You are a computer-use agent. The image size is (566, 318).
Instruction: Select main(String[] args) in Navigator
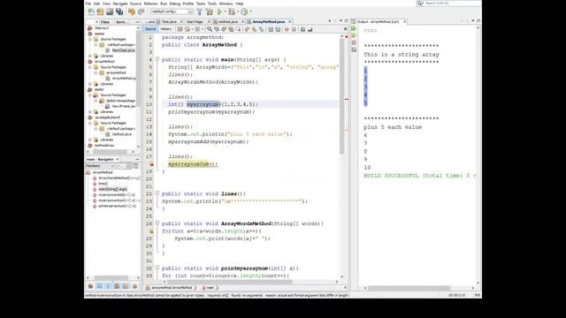pyautogui.click(x=112, y=189)
